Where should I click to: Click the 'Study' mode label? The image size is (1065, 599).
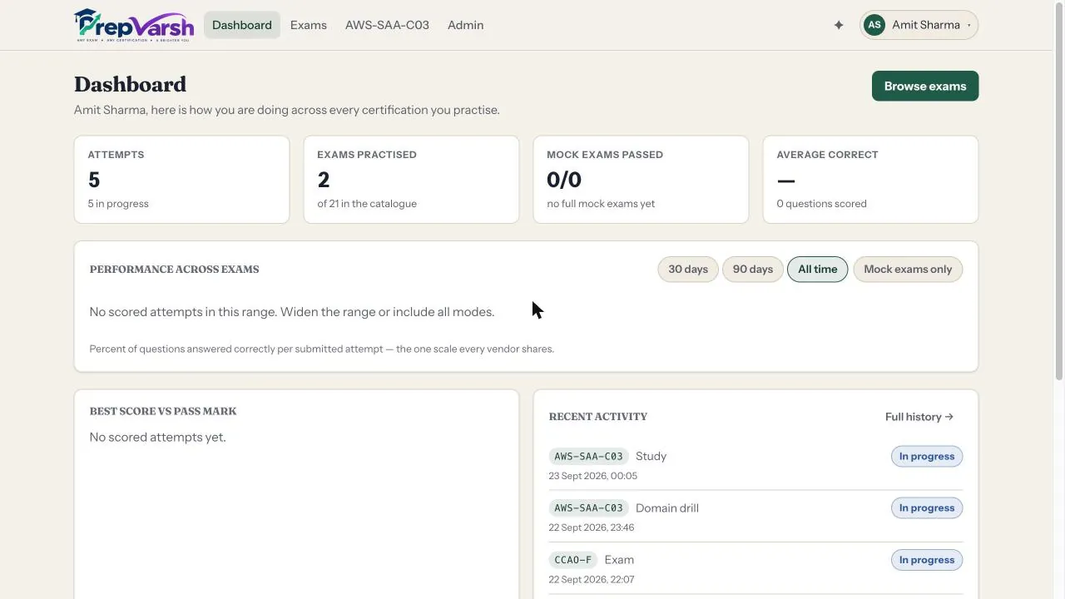[x=651, y=456]
